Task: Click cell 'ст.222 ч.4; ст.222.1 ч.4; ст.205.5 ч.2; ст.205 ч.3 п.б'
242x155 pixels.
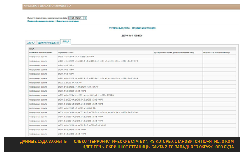Action: click(x=106, y=126)
